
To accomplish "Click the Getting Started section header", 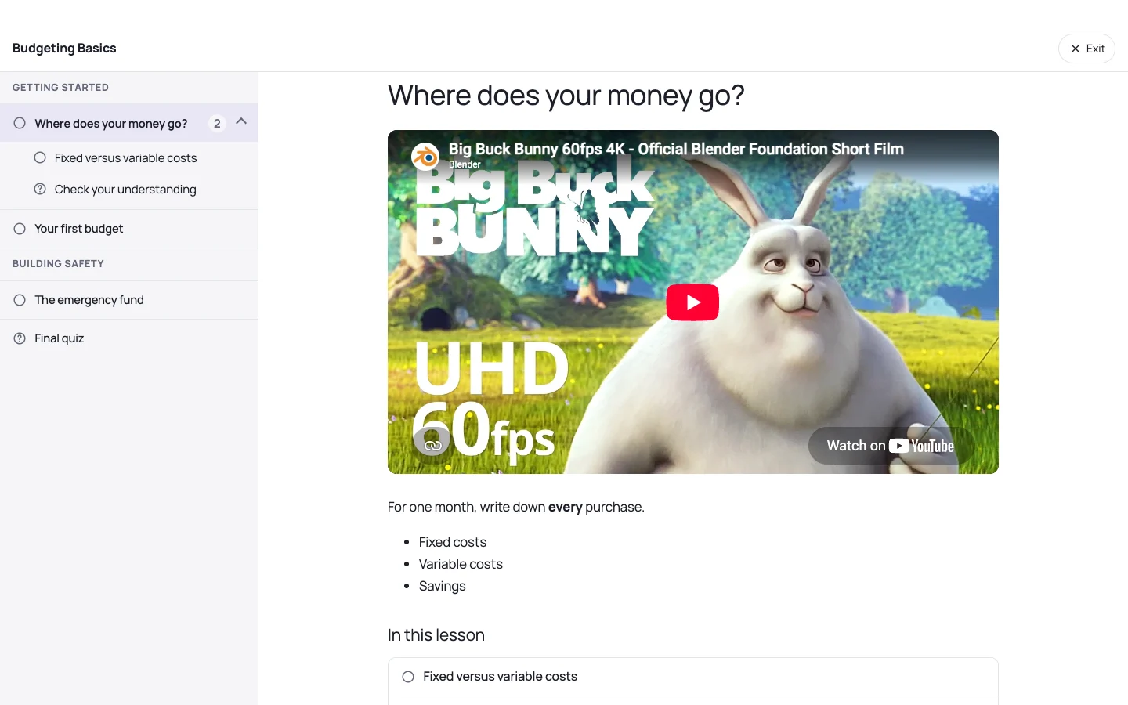I will click(60, 88).
